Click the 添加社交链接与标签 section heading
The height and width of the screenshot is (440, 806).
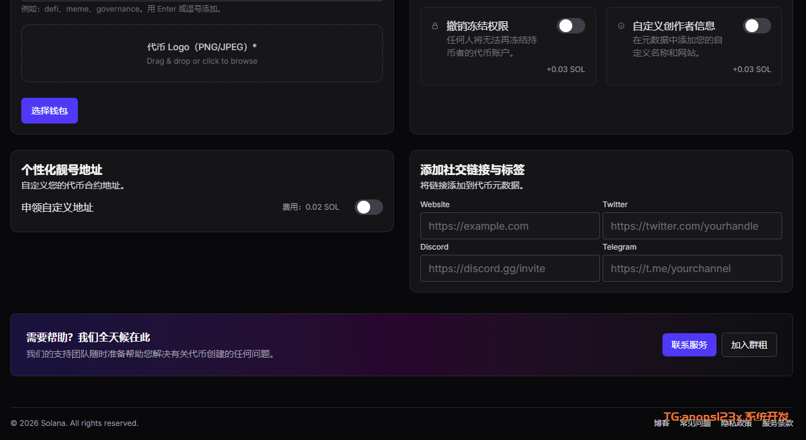472,170
